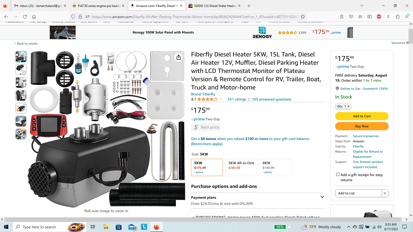Select the first product thumbnail image
Viewport: 413px width, 232px height.
[x=21, y=57]
